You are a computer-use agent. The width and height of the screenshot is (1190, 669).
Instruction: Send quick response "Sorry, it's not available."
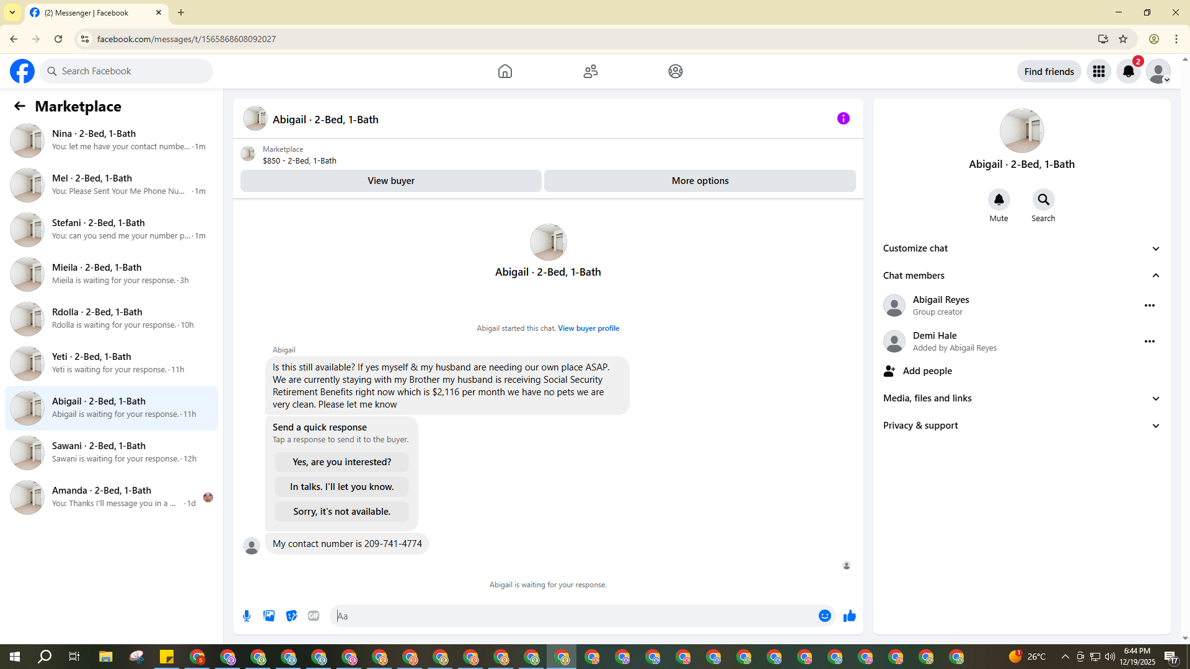pyautogui.click(x=342, y=512)
